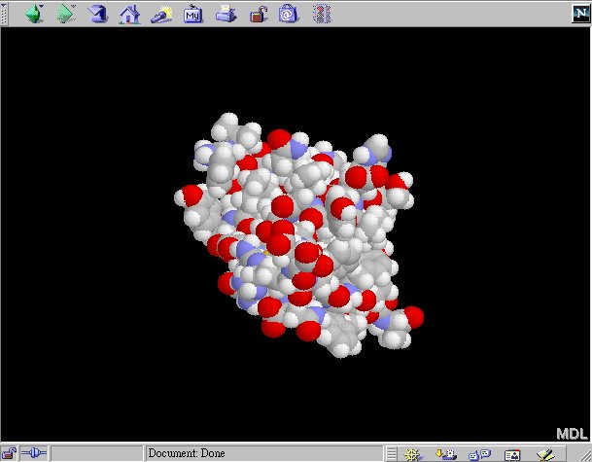Open Address Book icon in component bar
This screenshot has width=592, height=462.
(512, 454)
